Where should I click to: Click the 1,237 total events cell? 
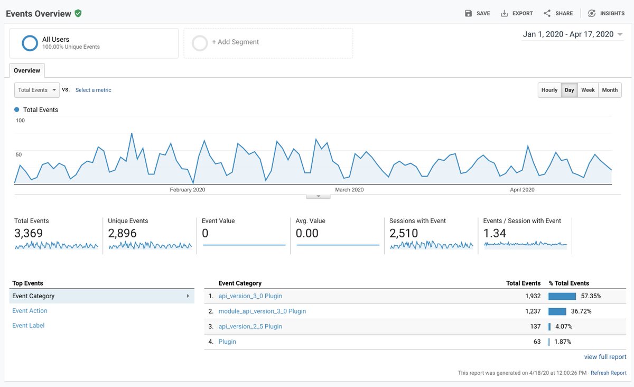532,311
